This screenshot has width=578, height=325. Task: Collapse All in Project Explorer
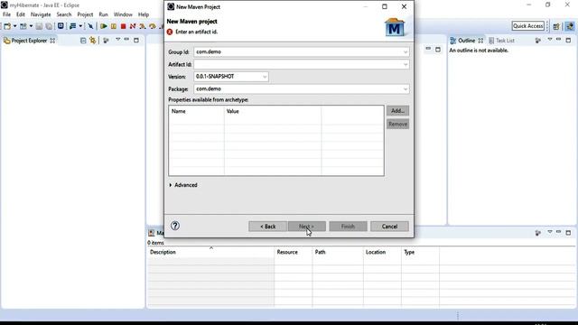tap(83, 41)
